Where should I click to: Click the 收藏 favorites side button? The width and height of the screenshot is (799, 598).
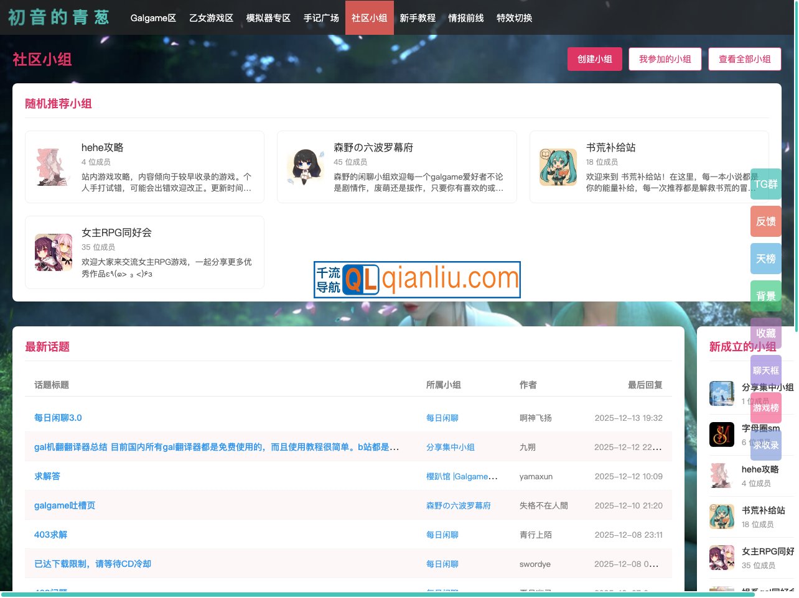(765, 333)
